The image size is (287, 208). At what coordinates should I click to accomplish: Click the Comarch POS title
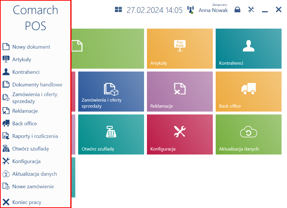pos(36,18)
